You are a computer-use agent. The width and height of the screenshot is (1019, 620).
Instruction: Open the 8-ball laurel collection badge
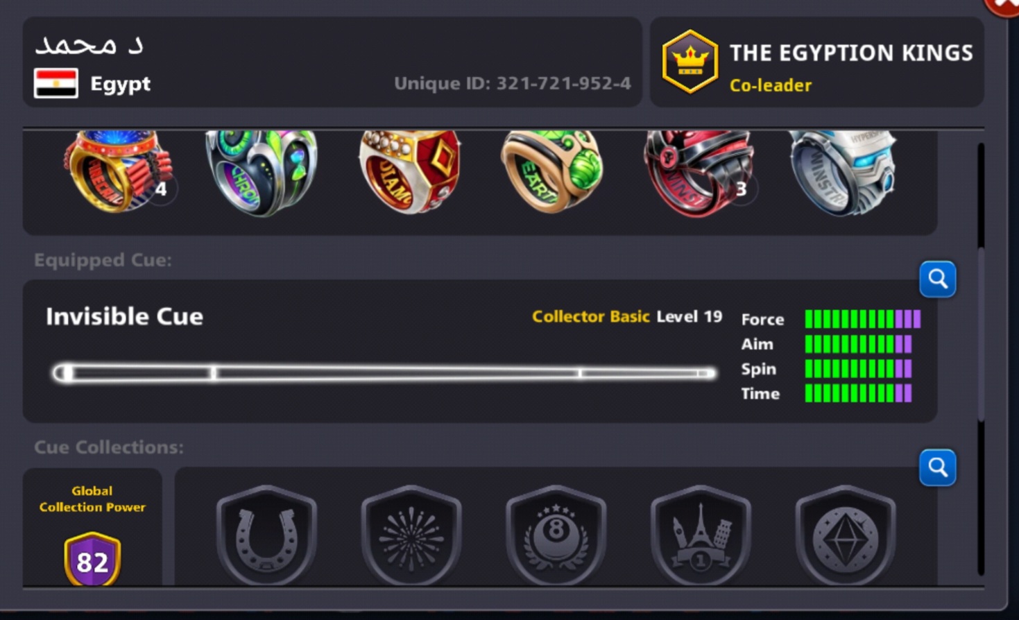[556, 535]
